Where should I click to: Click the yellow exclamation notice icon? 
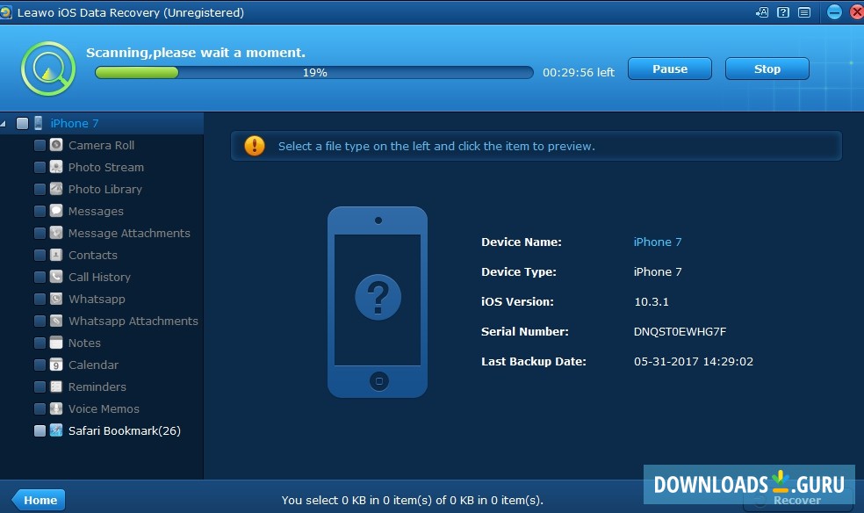click(255, 146)
